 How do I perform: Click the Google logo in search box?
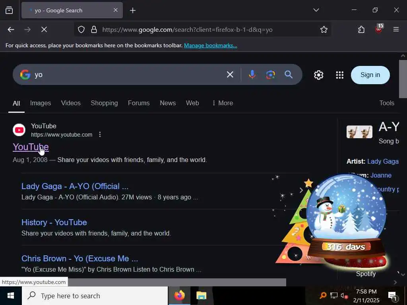[25, 75]
